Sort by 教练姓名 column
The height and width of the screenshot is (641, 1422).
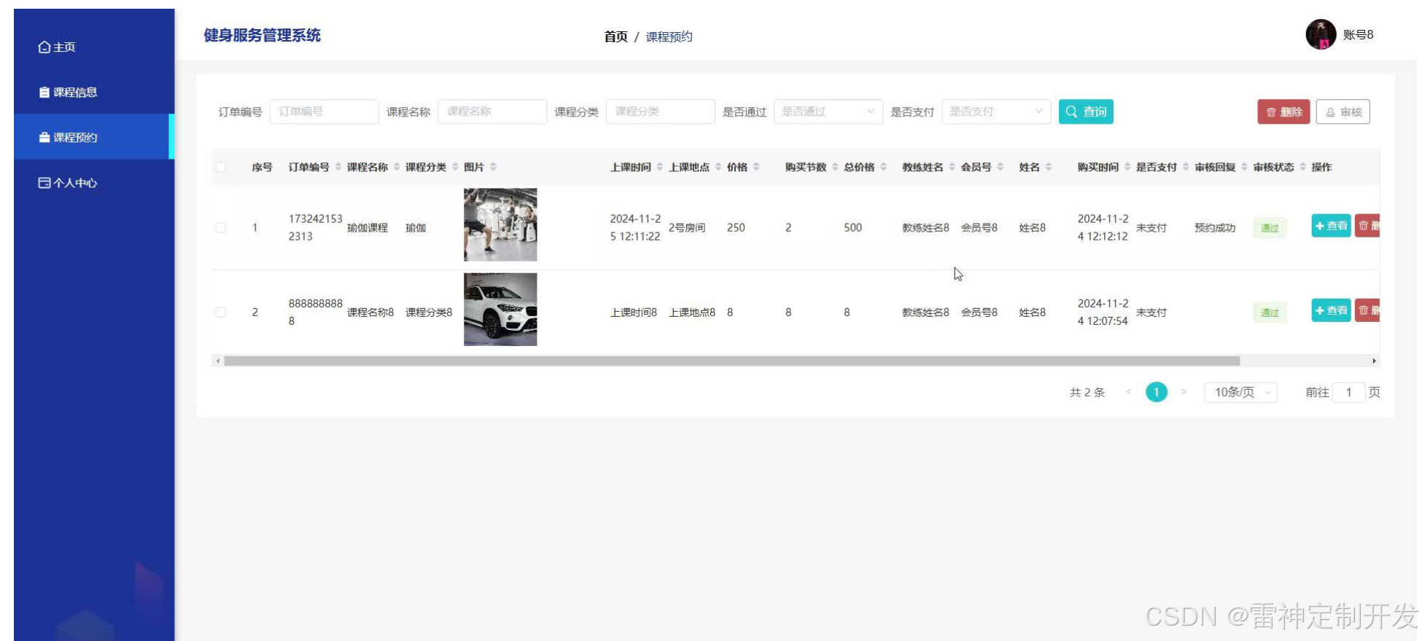[952, 167]
